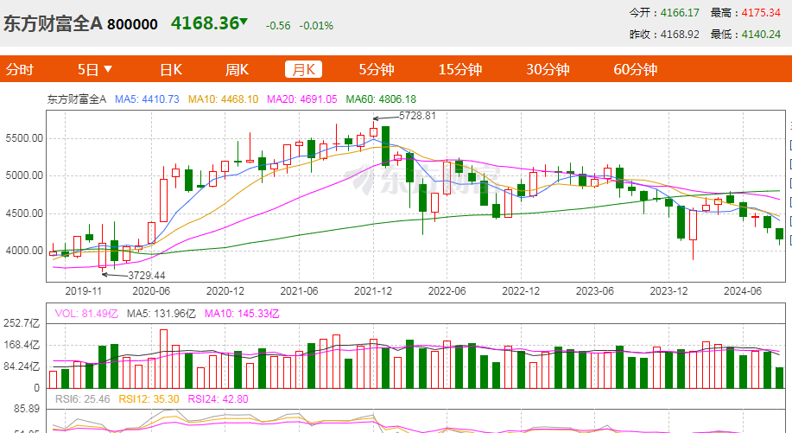Click the RSI24: 42.80 label
This screenshot has width=792, height=433.
pos(219,399)
